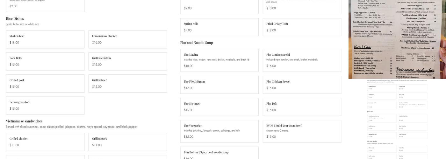Image resolution: width=446 pixels, height=159 pixels.
Task: Open the Pho Mazing menu item
Action: pyautogui.click(x=219, y=60)
